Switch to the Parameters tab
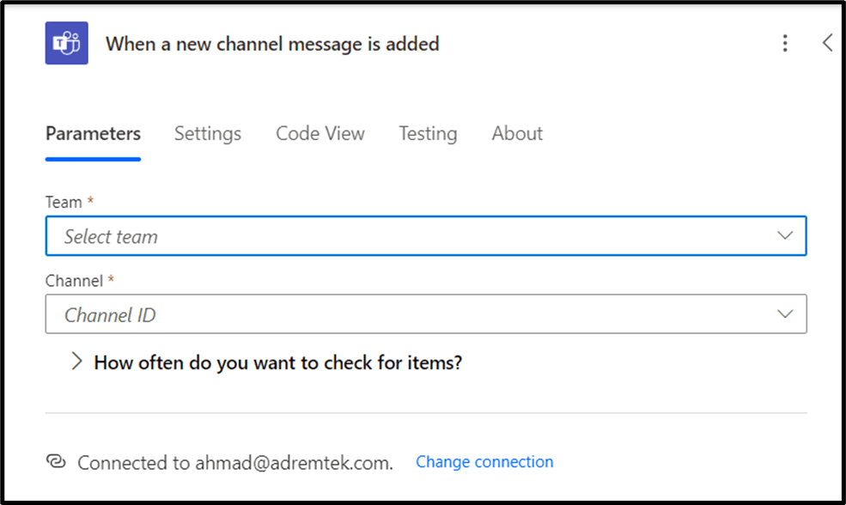 [x=93, y=134]
